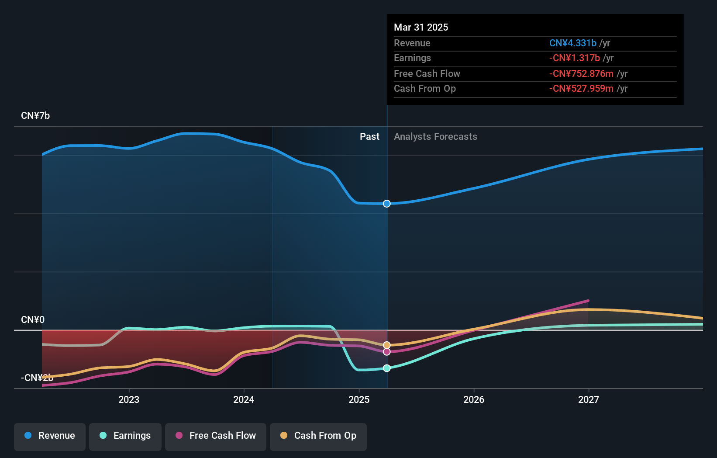
Task: Click the Analysts Forecasts label
Action: pos(435,137)
